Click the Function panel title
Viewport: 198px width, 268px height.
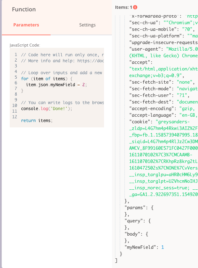24,9
